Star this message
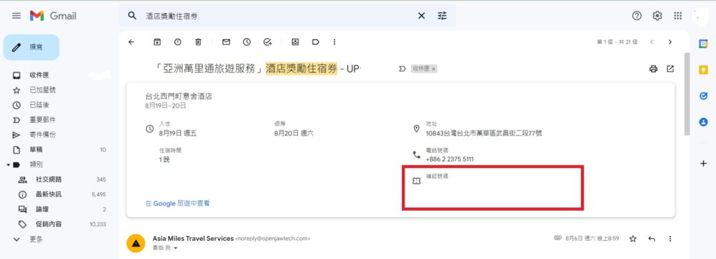Viewport: 716px width, 259px height. [633, 239]
